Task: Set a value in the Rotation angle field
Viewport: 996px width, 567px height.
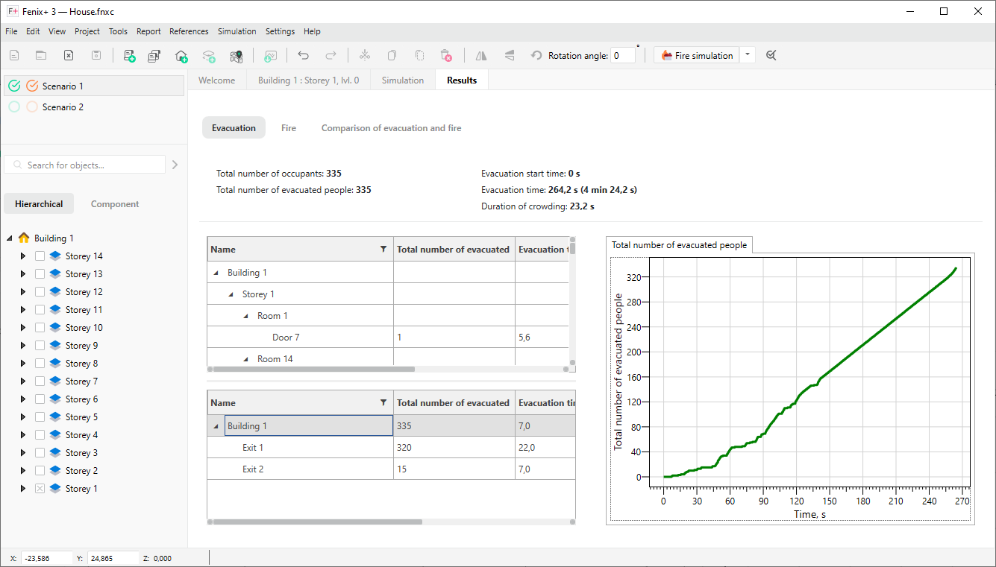Action: coord(623,54)
